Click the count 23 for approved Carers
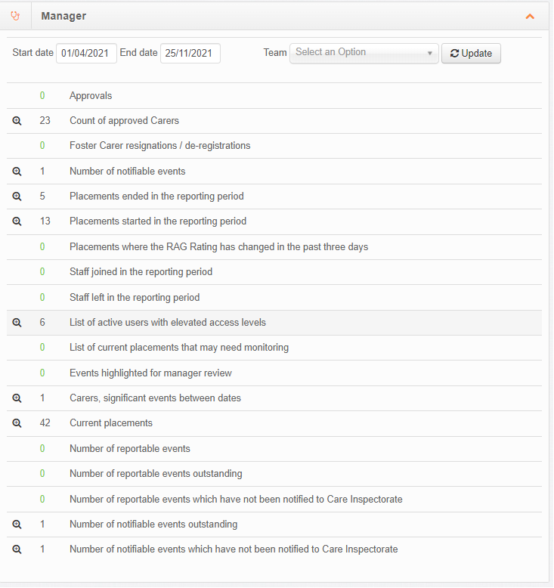 click(45, 121)
